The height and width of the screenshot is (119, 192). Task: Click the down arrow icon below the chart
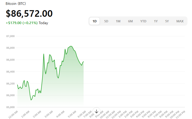click(x=96, y=111)
